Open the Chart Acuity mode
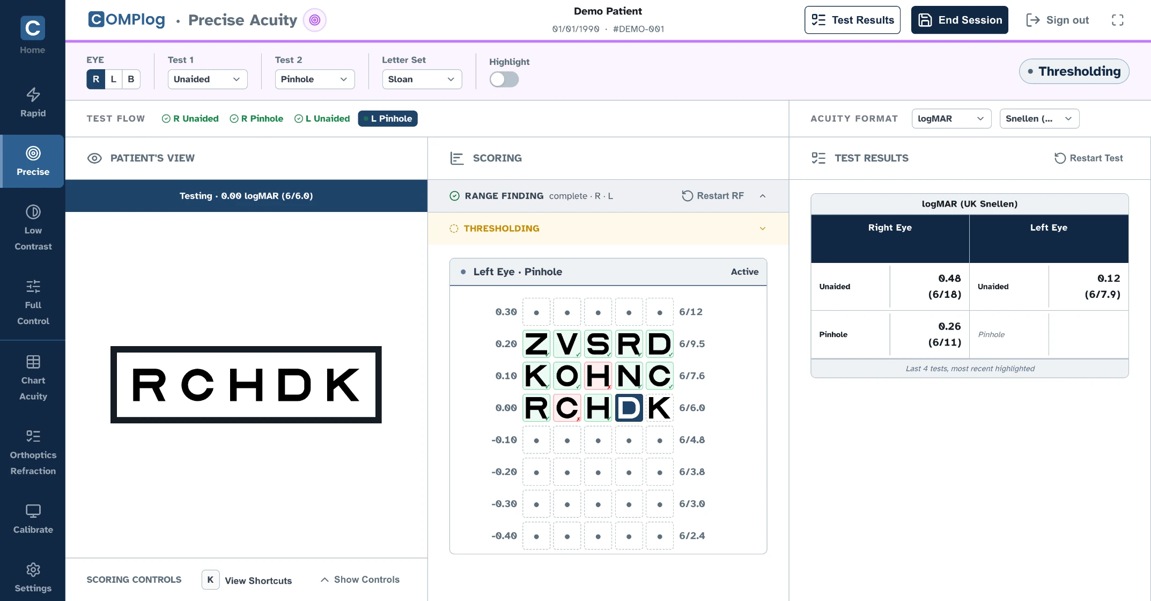 click(33, 377)
